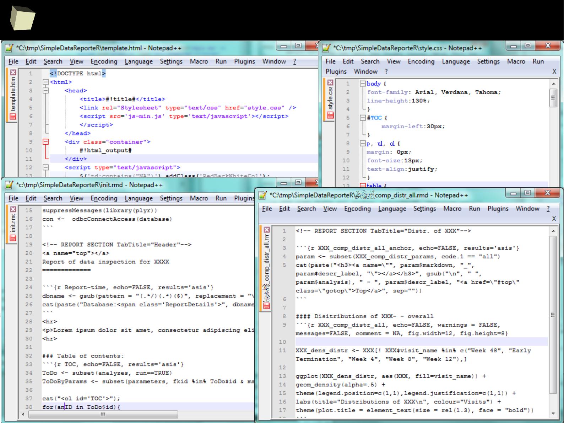Click line number 5 in template.html gutter
This screenshot has width=564, height=423.
click(31, 108)
